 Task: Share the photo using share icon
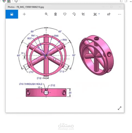coord(109,14)
